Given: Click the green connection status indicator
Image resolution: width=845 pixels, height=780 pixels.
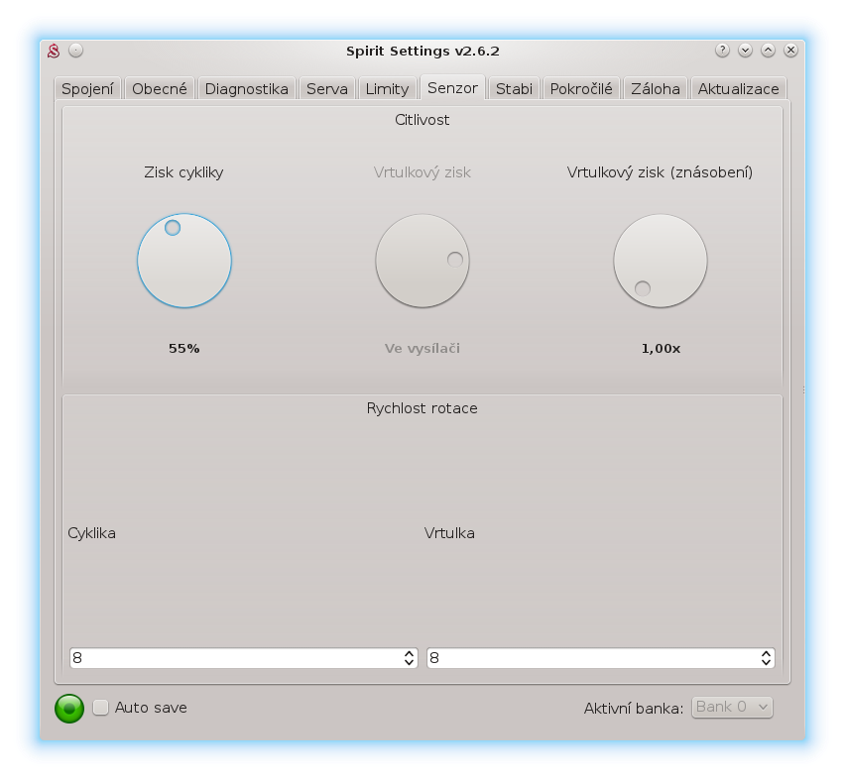Looking at the screenshot, I should (x=68, y=708).
